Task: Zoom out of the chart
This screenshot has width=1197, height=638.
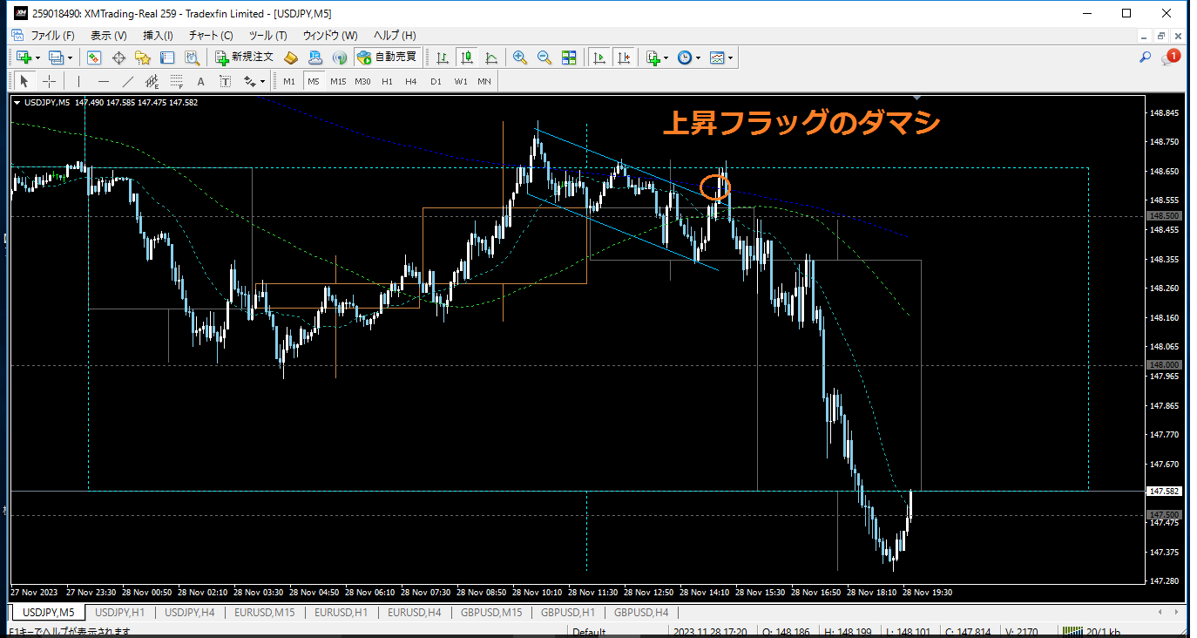Action: [544, 58]
